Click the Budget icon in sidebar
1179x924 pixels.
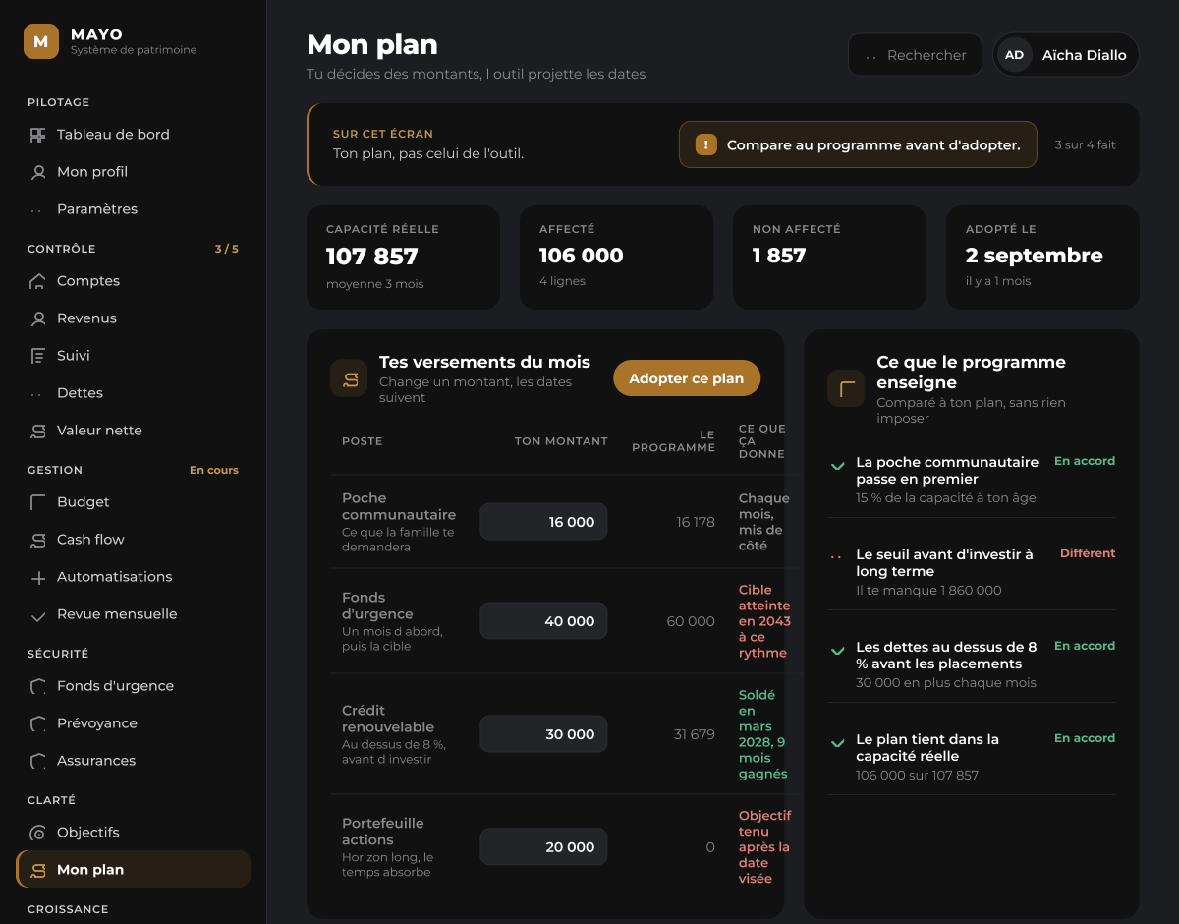coord(38,502)
